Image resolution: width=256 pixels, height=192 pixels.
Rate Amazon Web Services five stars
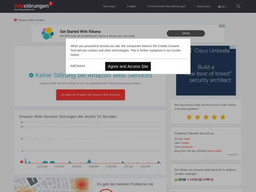(x=222, y=117)
